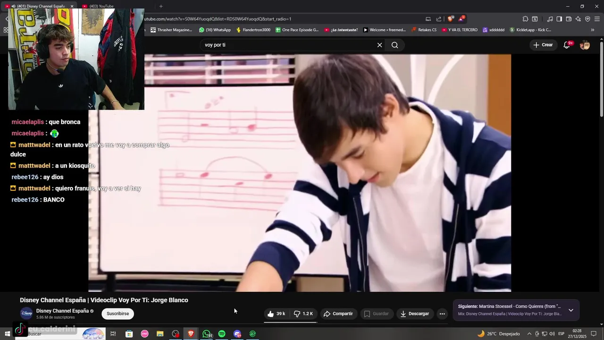Open the Retakes CS bookmark
This screenshot has width=604, height=340.
[424, 30]
